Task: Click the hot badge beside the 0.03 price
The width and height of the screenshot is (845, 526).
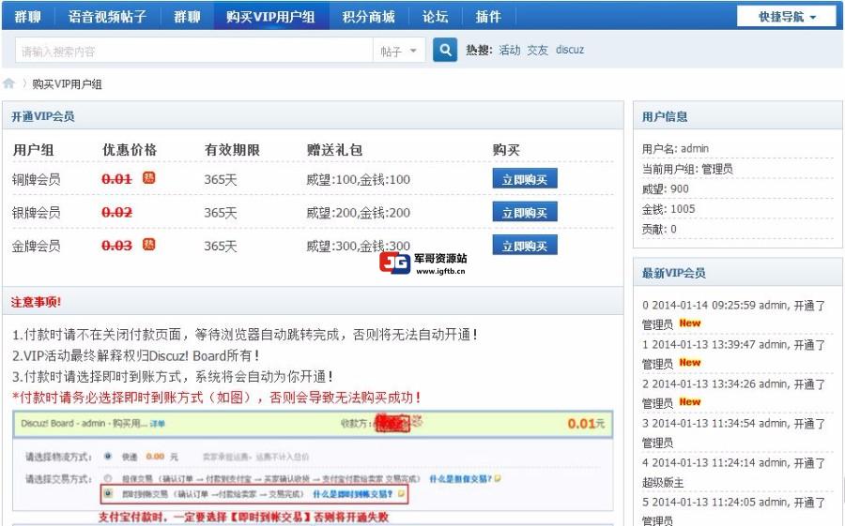Action: pos(148,245)
